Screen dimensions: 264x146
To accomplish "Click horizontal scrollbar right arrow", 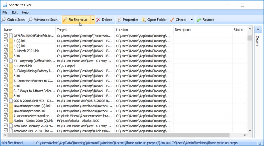I will pos(245,135).
